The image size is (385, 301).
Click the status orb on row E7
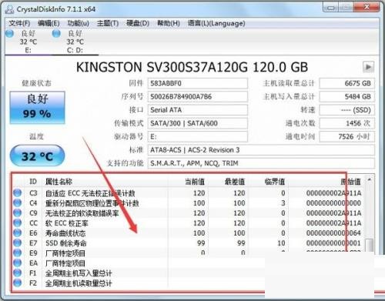[x=17, y=242]
